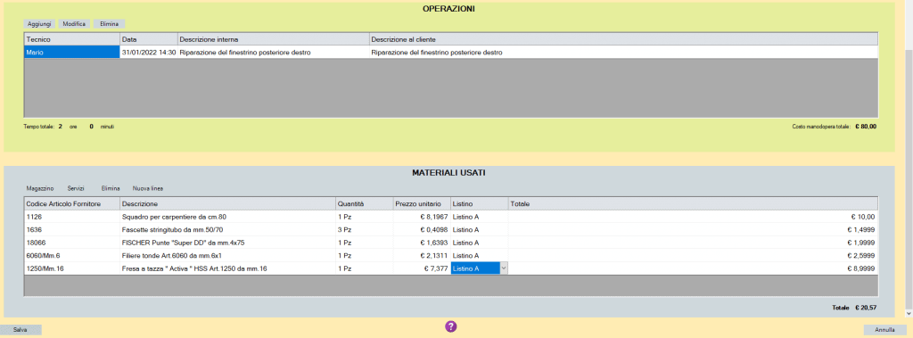Screen dimensions: 913x338
Task: Click Elimina in Materiali Usati toolbar
Action: tap(110, 189)
